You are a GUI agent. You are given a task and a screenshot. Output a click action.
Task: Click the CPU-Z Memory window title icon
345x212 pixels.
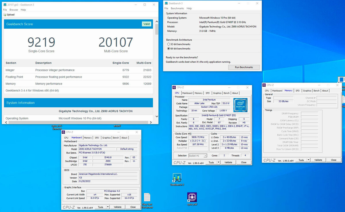(264, 85)
